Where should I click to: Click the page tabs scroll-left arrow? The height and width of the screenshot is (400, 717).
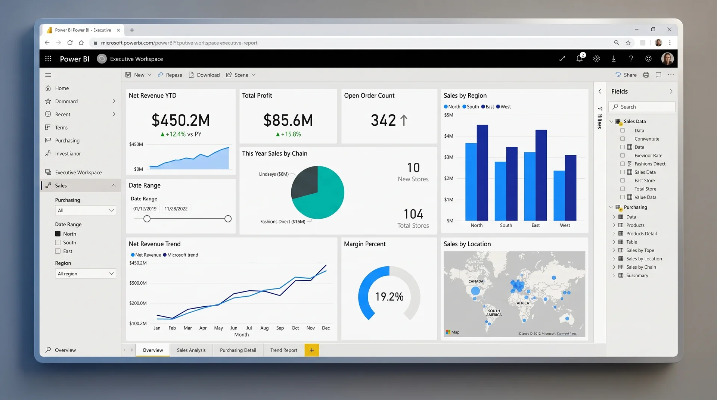click(x=125, y=350)
